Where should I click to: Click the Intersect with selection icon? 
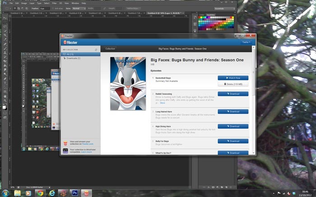[27, 9]
